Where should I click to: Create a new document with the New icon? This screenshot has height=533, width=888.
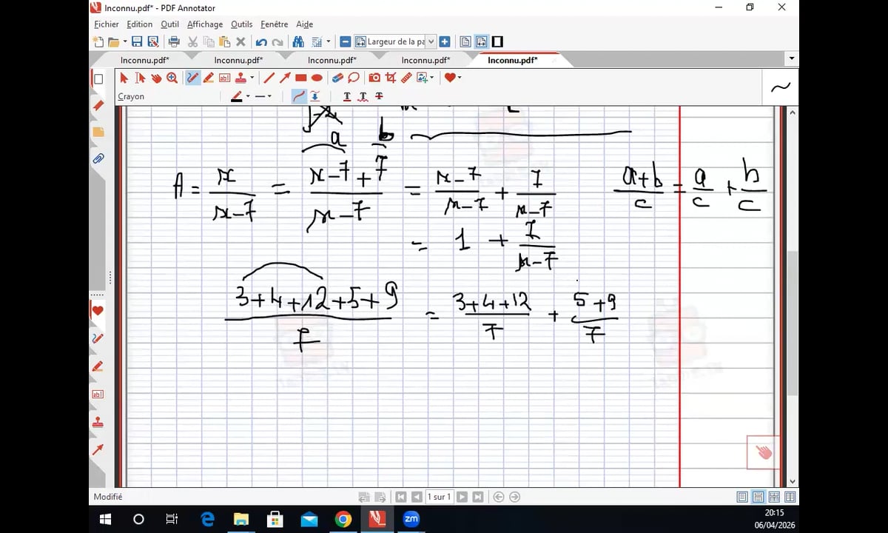point(98,42)
